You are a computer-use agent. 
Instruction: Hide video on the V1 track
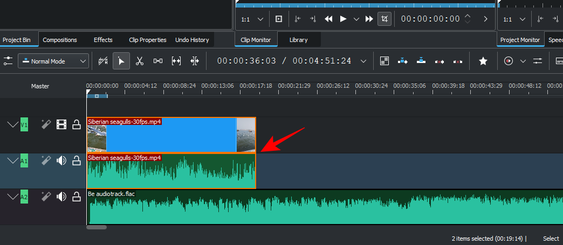(x=61, y=125)
